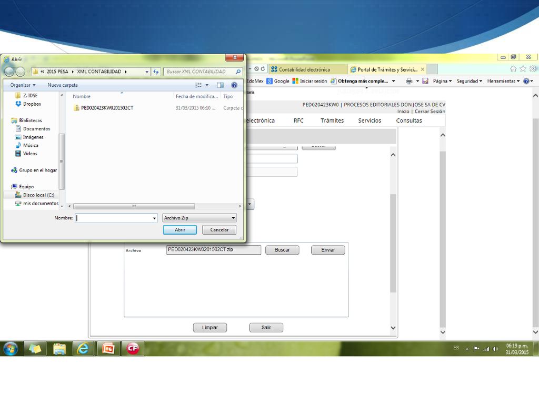Follow the Cerrar Sesión link

click(x=430, y=112)
